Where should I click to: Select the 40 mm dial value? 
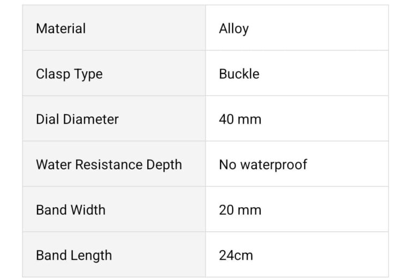click(x=240, y=119)
